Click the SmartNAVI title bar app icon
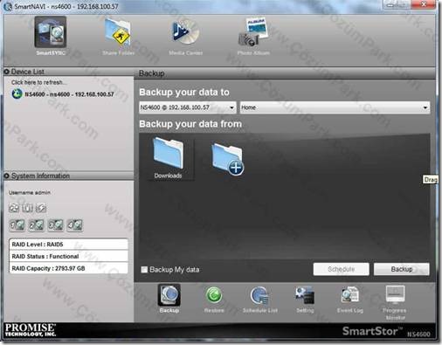 (8, 6)
